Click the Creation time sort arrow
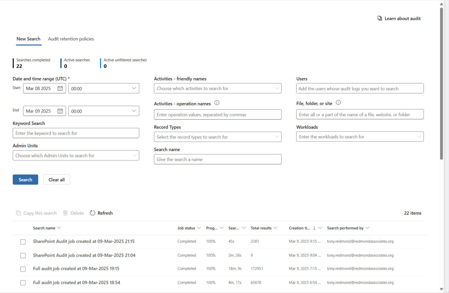The height and width of the screenshot is (293, 449). (x=314, y=228)
